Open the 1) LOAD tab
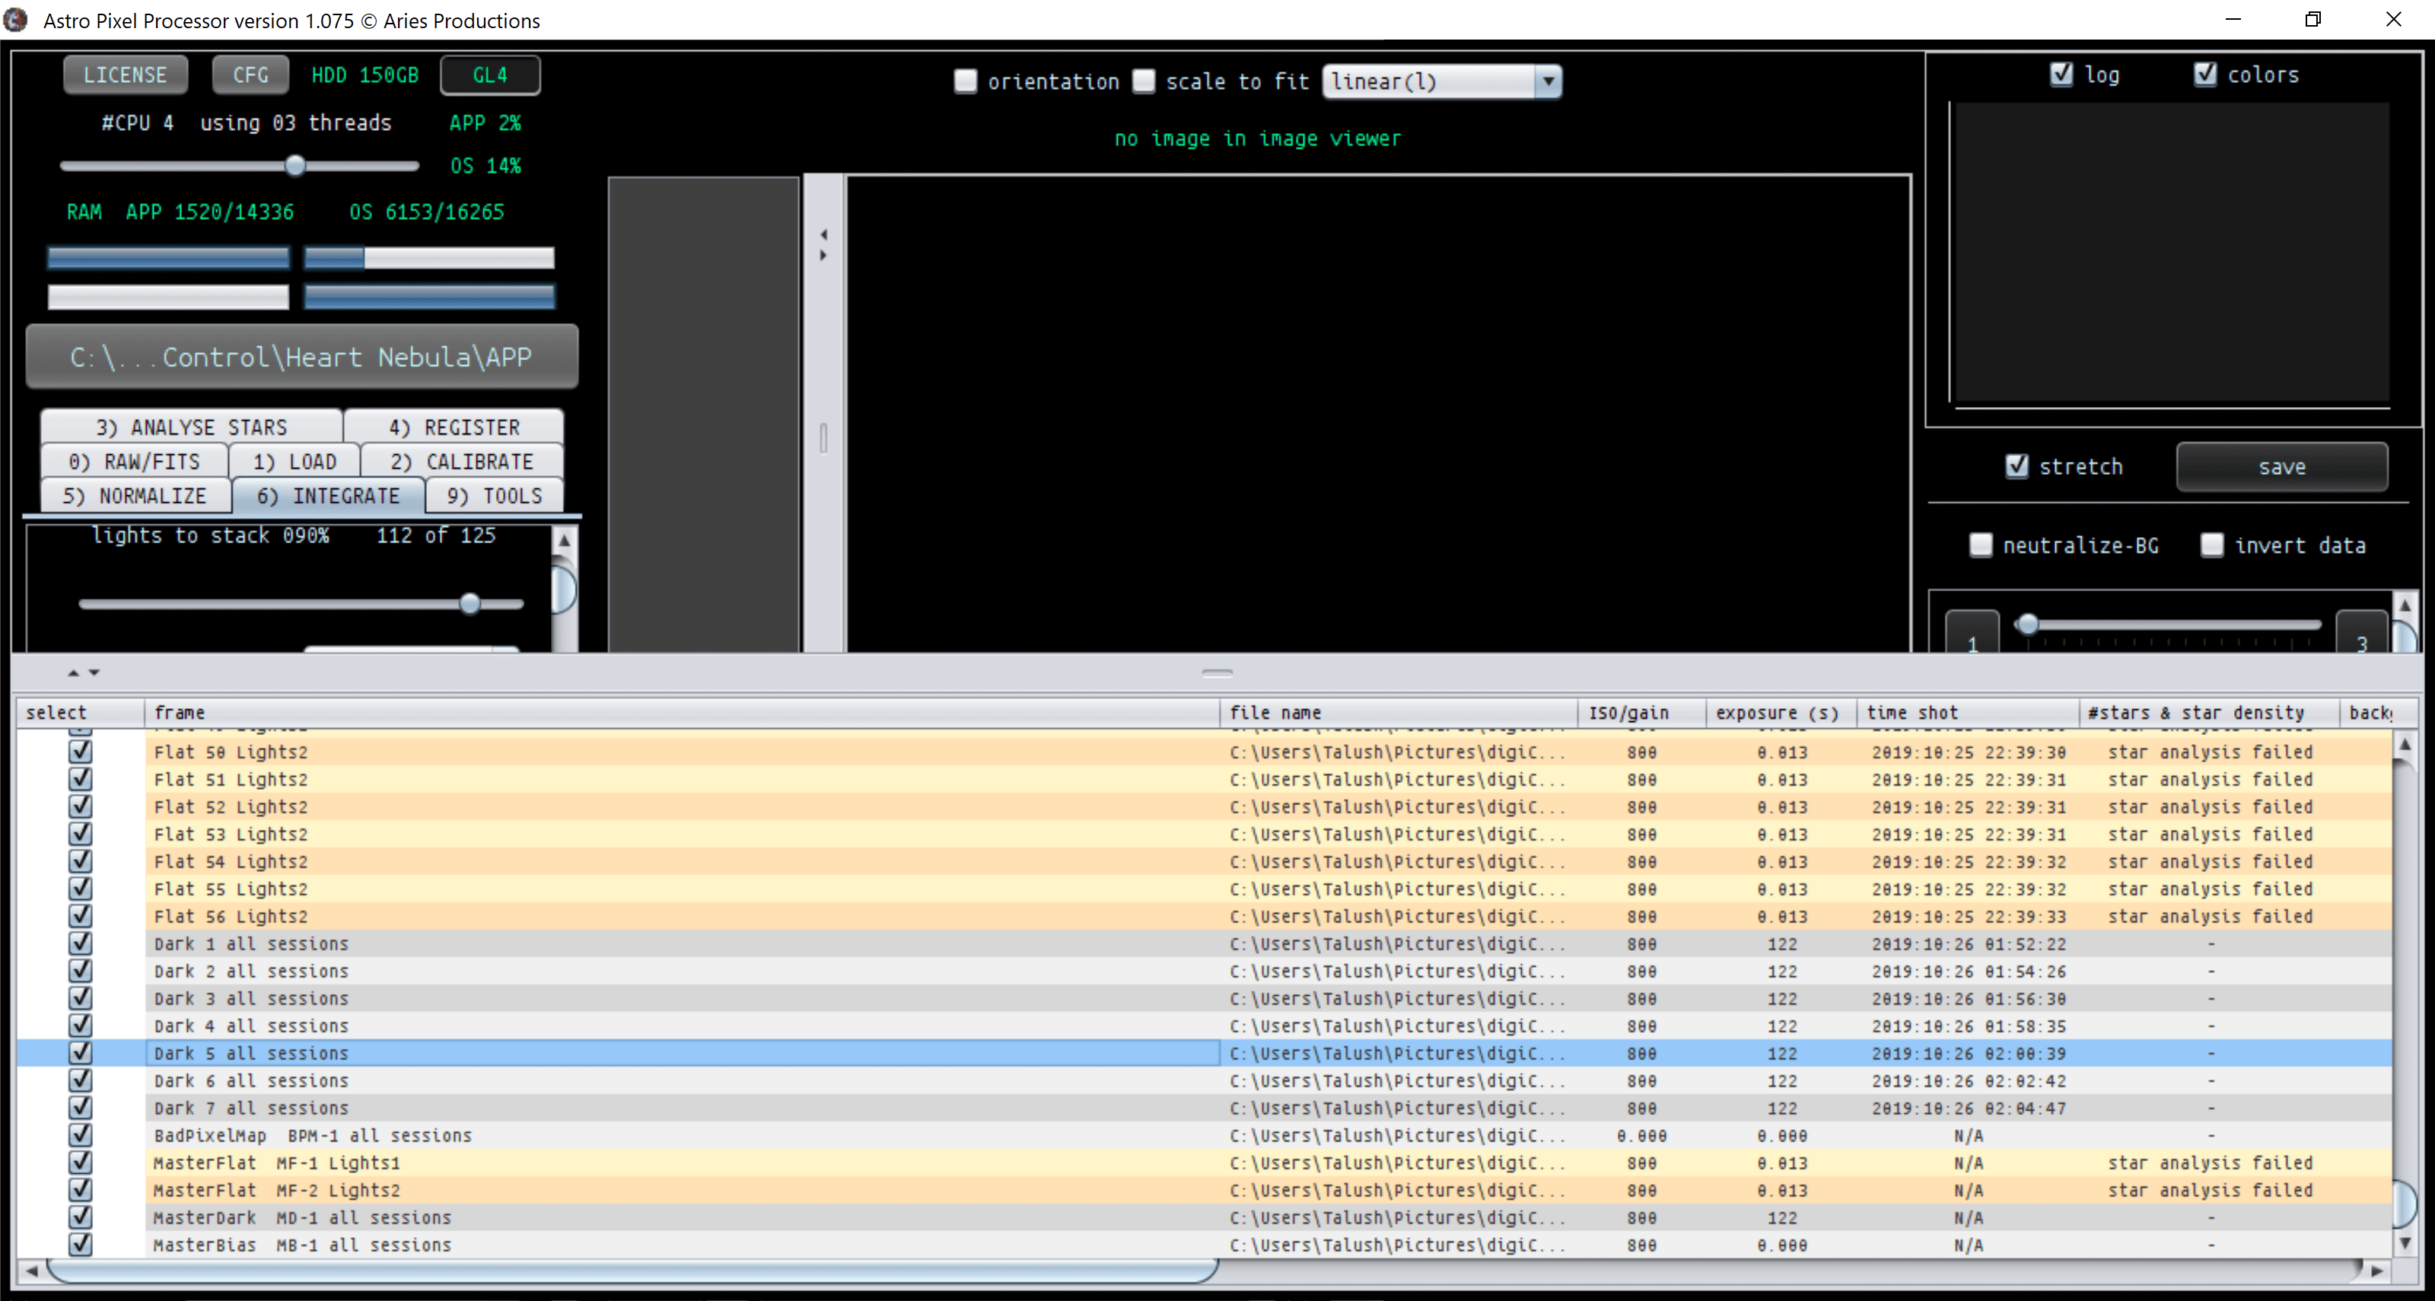This screenshot has height=1301, width=2435. click(295, 461)
